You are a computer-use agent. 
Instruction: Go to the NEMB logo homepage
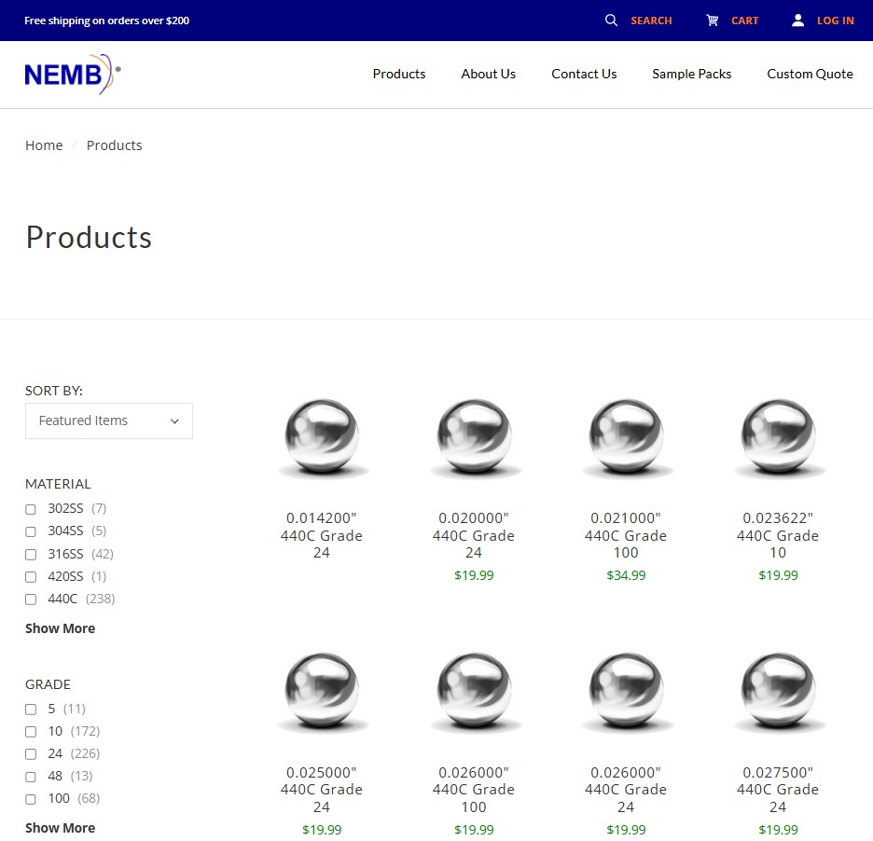(x=73, y=74)
